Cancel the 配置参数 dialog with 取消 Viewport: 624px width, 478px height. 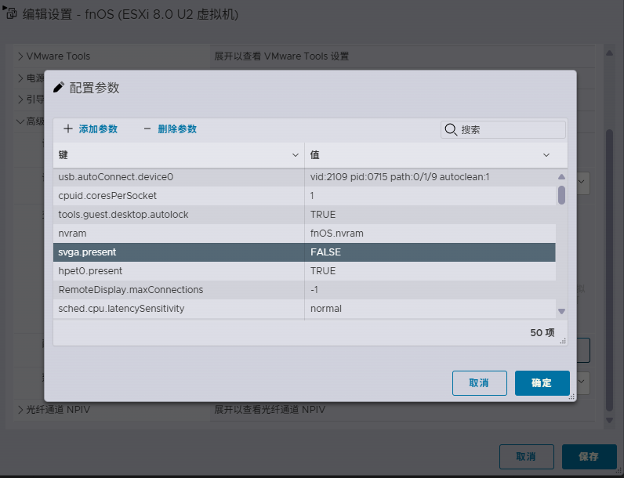479,383
